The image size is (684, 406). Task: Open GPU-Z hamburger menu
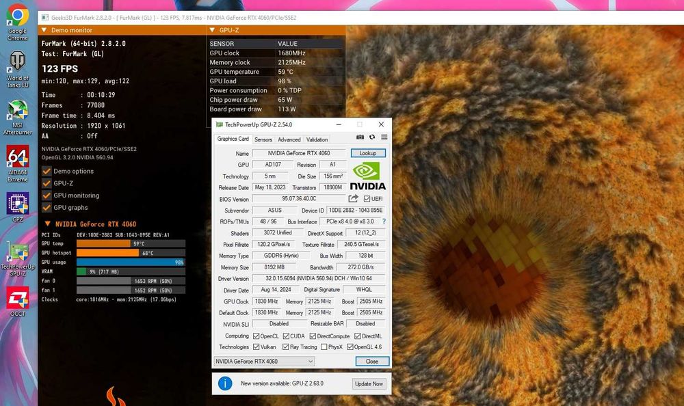coord(384,137)
